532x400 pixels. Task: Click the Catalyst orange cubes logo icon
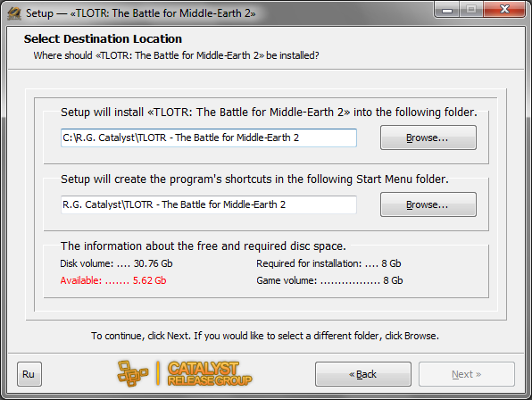tap(133, 373)
